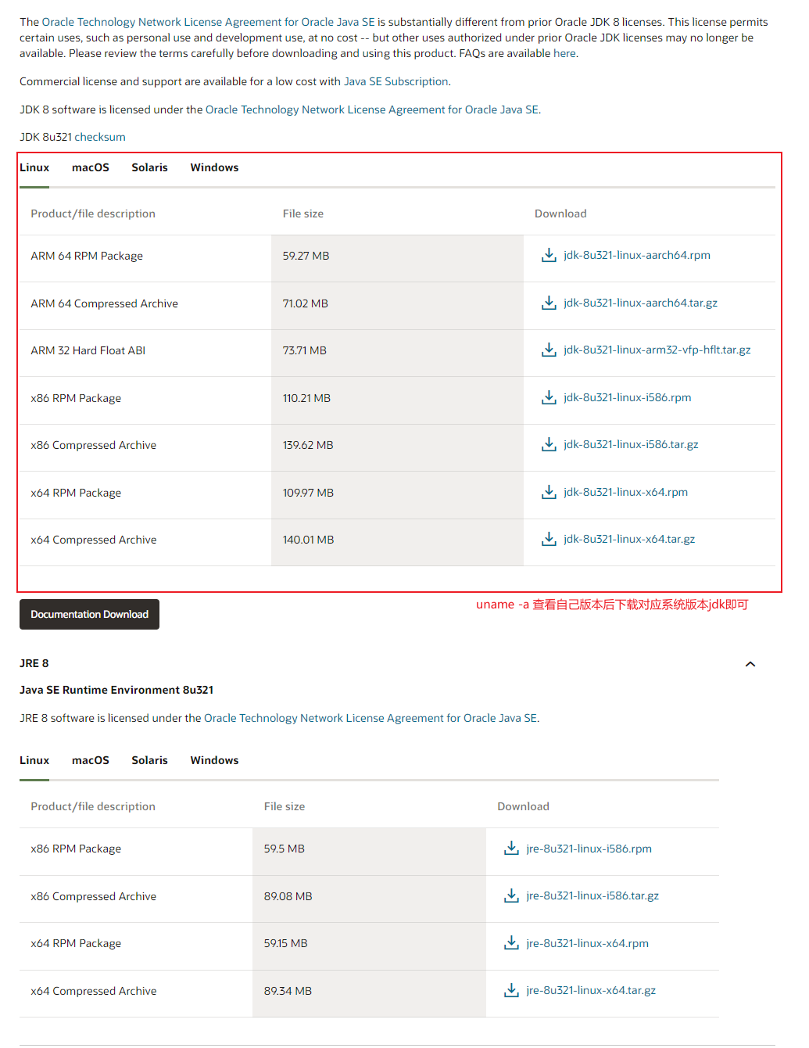Click download icon for jdk-8u321-linux-x64.tar.gz

549,539
